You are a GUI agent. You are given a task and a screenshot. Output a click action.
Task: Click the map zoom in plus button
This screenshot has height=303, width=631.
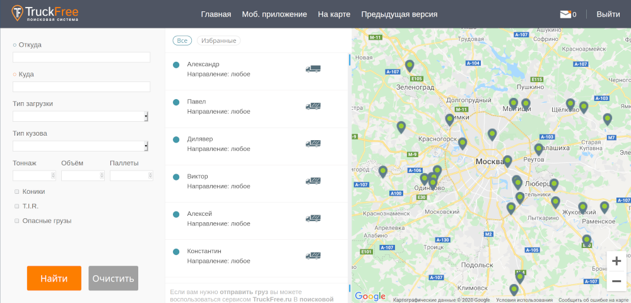coord(616,261)
